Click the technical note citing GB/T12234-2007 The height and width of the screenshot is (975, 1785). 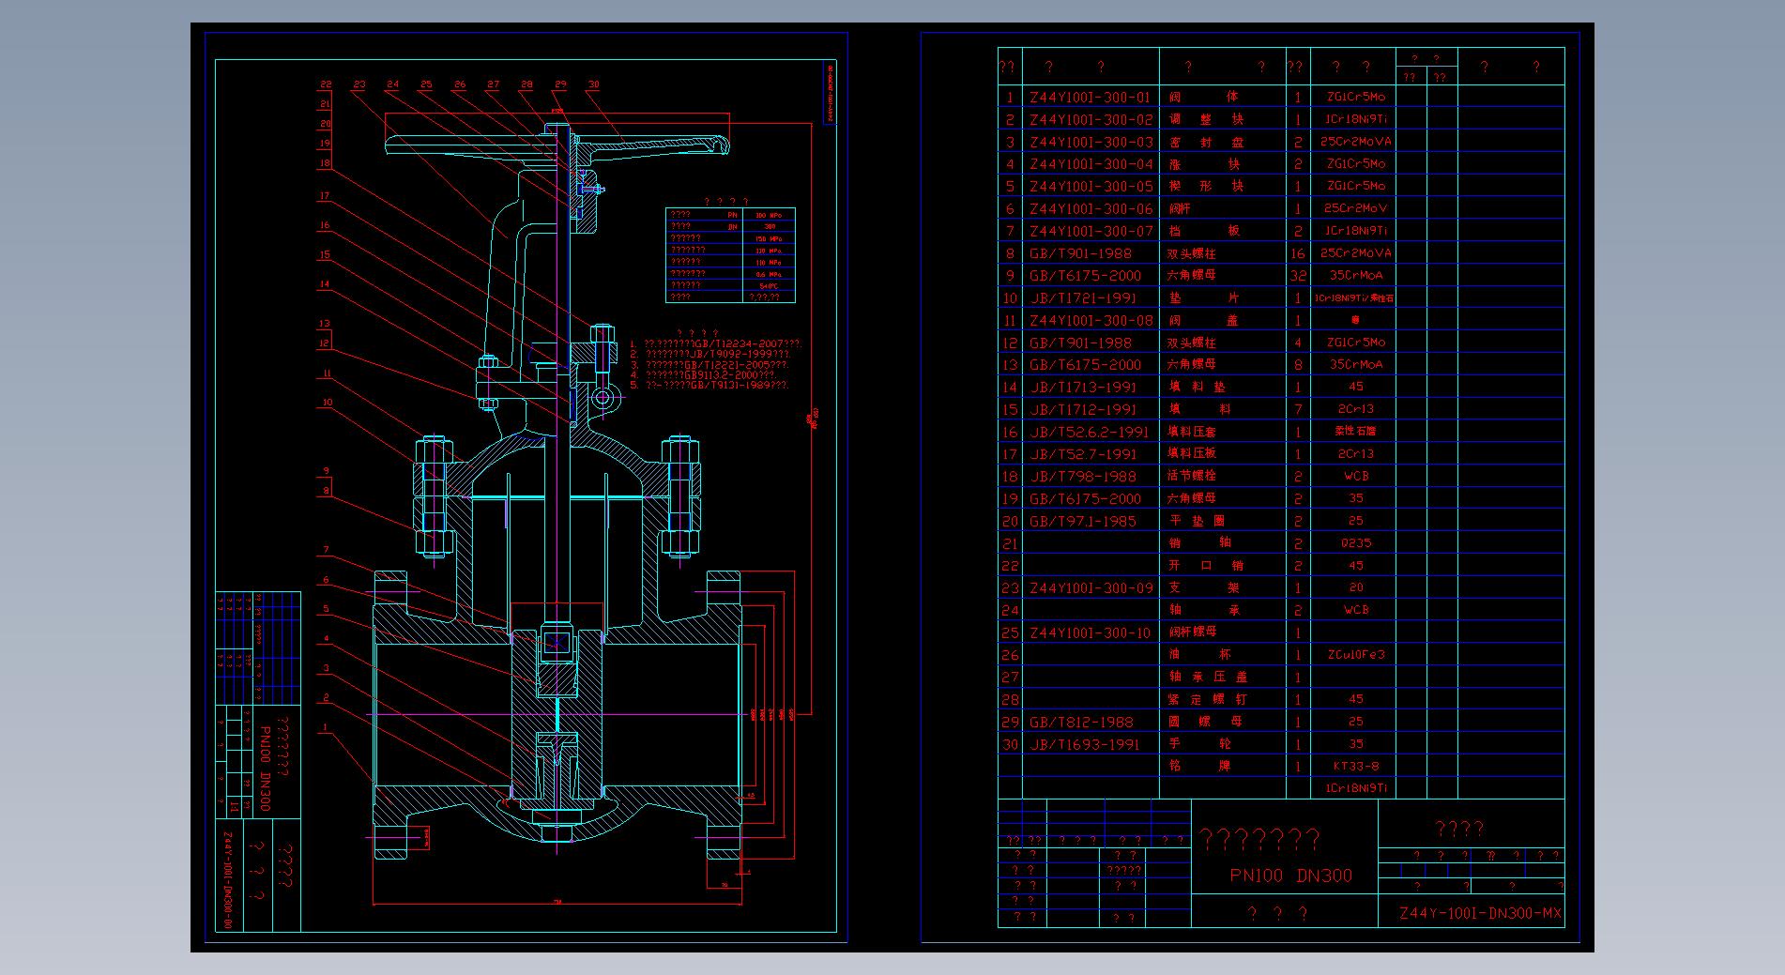(x=716, y=344)
